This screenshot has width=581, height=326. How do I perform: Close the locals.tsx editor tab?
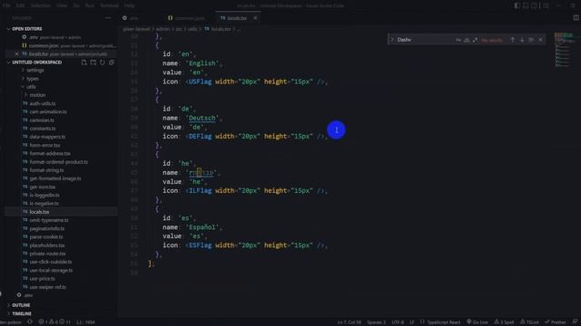point(255,18)
